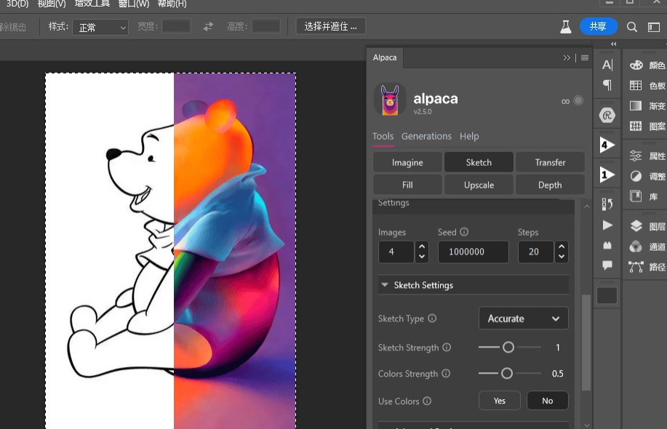Select the Alpaca panel title tab
Viewport: 667px width, 429px height.
[385, 58]
